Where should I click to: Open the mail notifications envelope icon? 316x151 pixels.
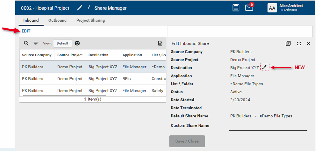tap(249, 8)
